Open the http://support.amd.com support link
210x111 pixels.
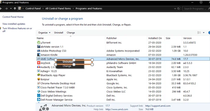click(158, 106)
